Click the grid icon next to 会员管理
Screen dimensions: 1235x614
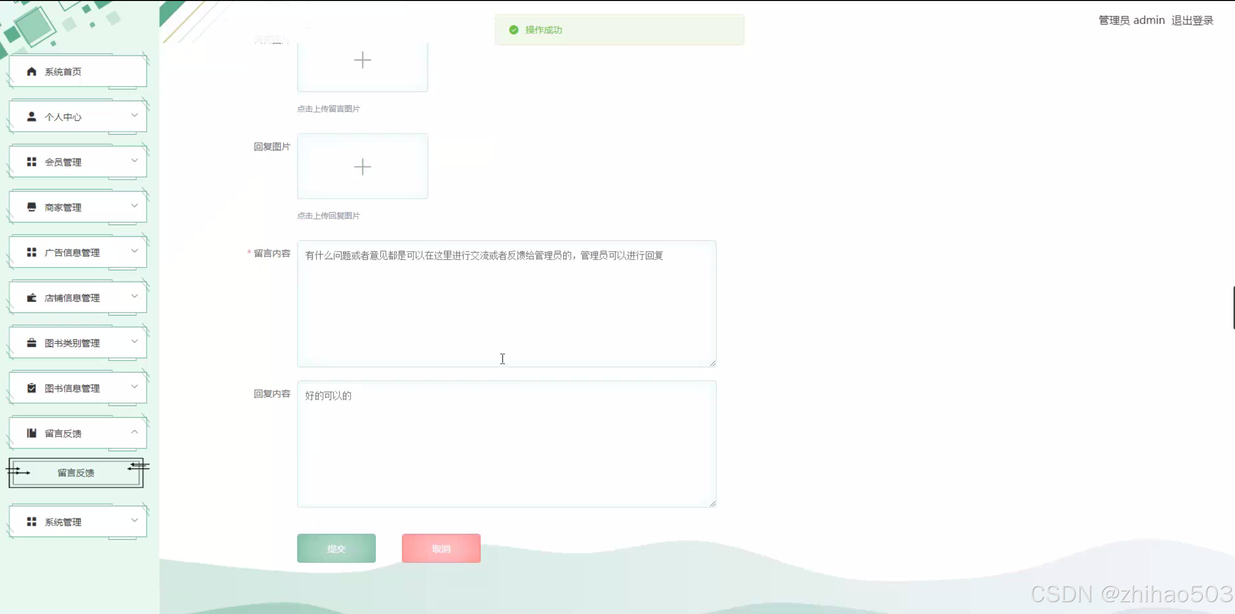point(31,162)
